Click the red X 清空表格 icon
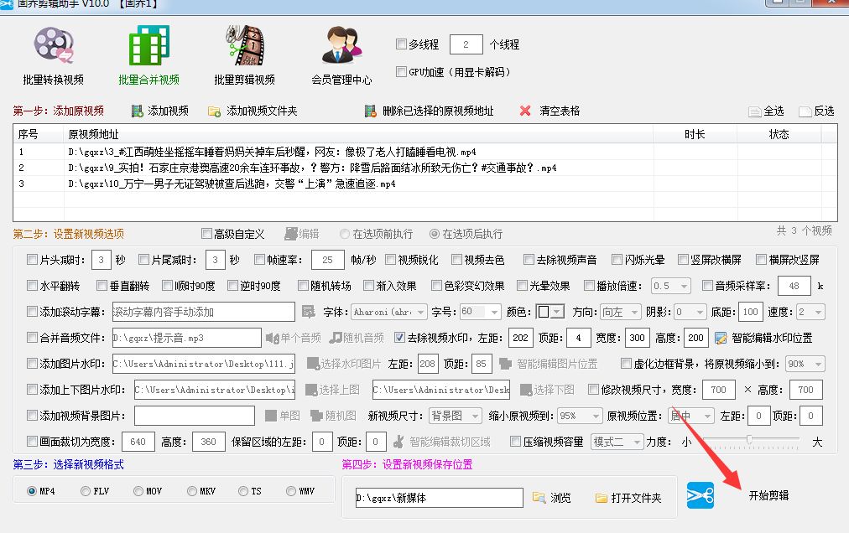Image resolution: width=849 pixels, height=533 pixels. tap(524, 111)
